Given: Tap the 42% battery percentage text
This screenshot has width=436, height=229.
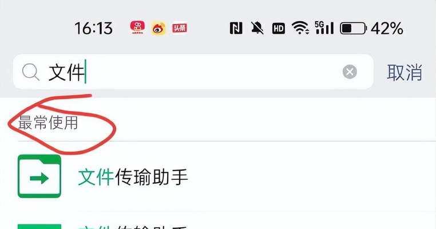Looking at the screenshot, I should 387,29.
